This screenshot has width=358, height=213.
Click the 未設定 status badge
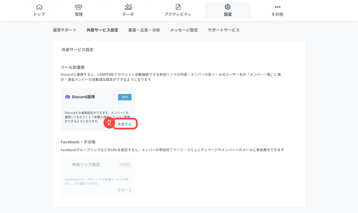pos(125,165)
